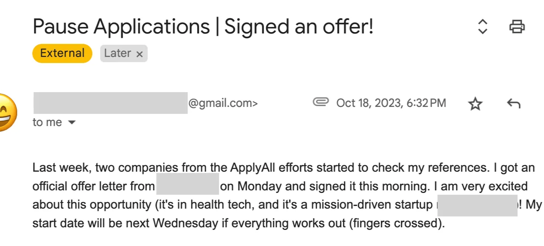Star this email message

click(x=475, y=104)
